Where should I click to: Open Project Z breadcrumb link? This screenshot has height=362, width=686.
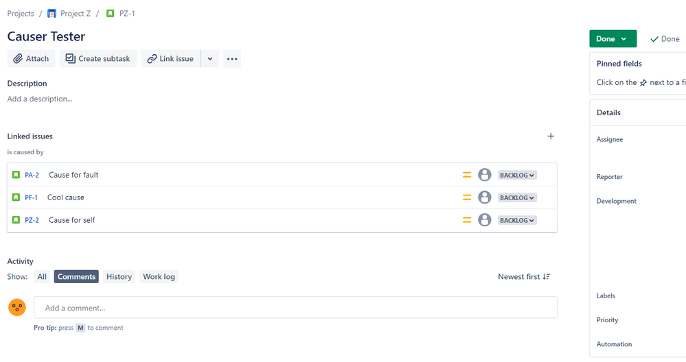[x=76, y=14]
